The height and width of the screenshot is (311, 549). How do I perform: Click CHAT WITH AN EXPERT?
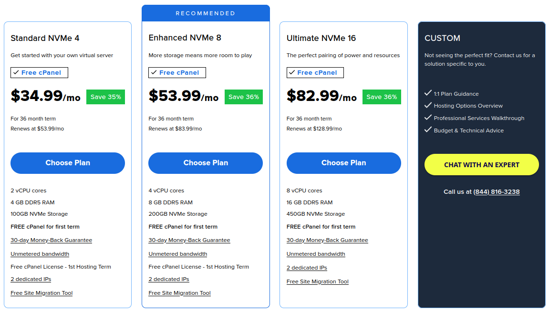point(481,164)
